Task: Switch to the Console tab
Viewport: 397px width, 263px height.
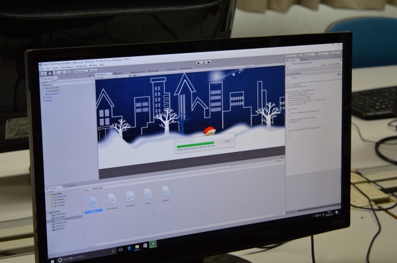Action: tap(70, 186)
